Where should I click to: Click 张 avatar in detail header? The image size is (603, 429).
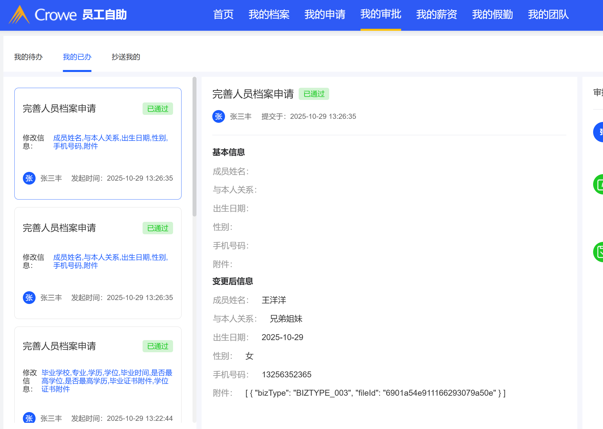click(219, 117)
